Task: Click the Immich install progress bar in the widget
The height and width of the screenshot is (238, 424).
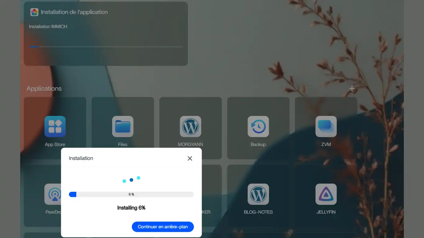Action: [106, 47]
